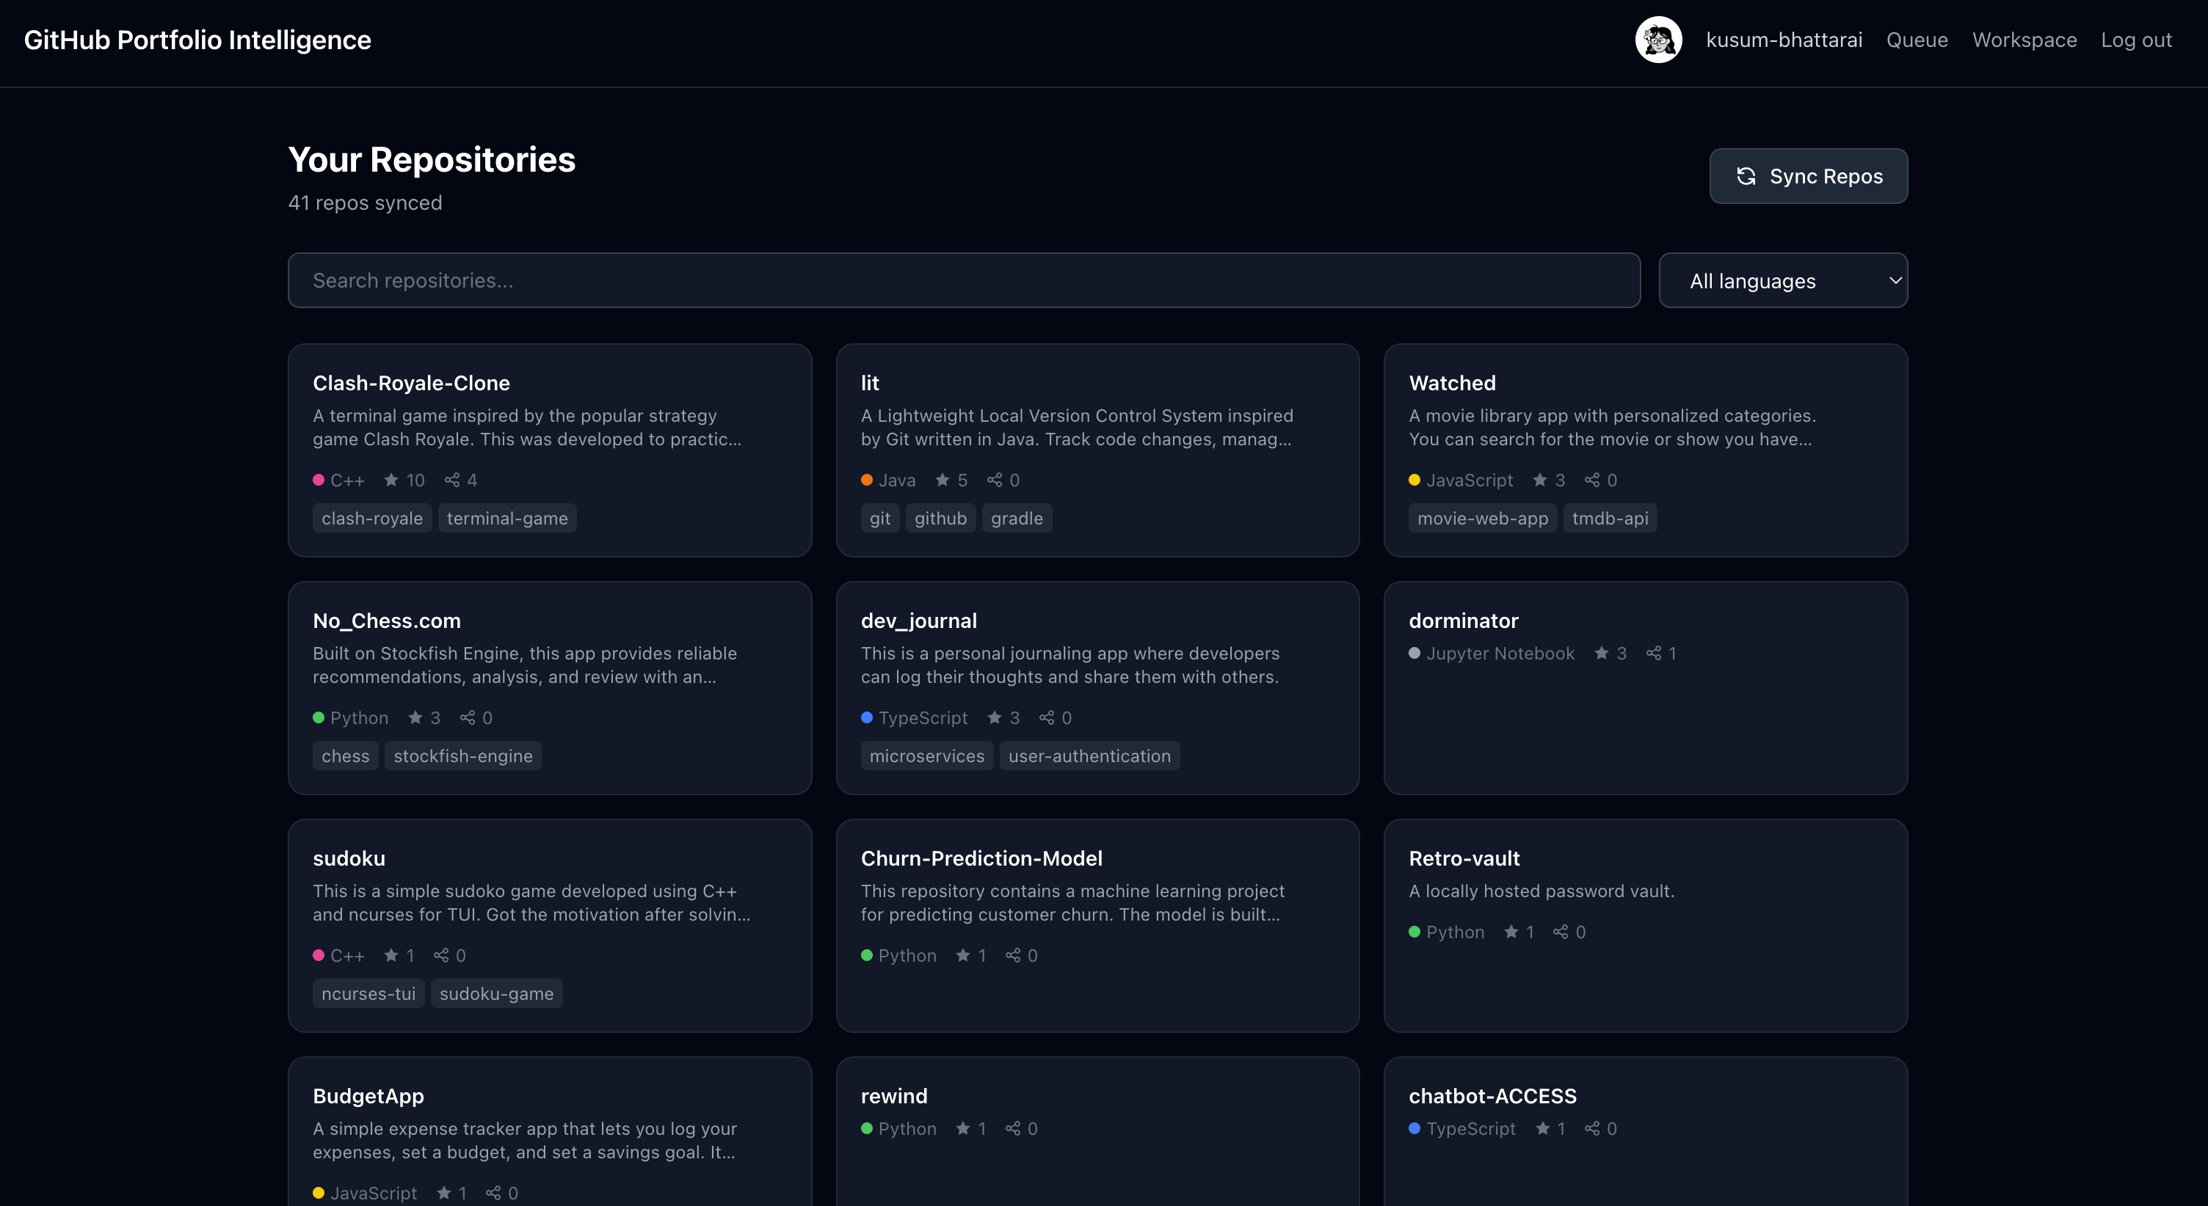Screen dimensions: 2208x1206
Task: Open the Queue page
Action: (1917, 40)
